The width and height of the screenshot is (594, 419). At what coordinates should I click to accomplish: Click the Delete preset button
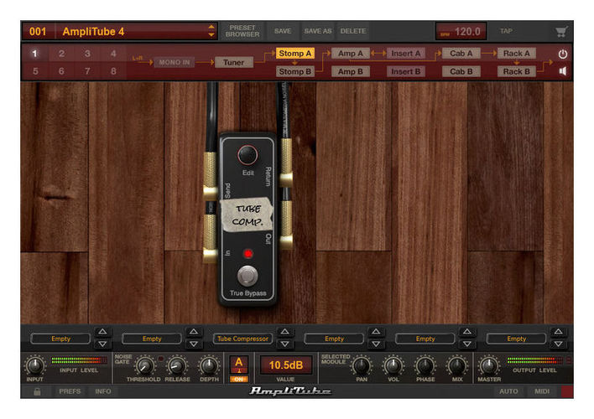352,31
